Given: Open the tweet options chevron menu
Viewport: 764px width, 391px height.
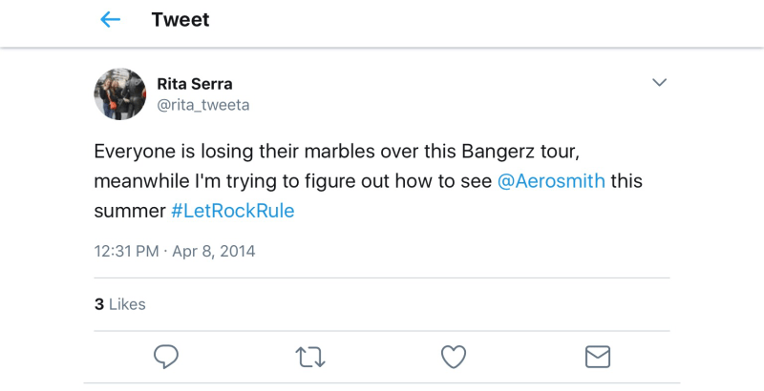Looking at the screenshot, I should [x=659, y=83].
